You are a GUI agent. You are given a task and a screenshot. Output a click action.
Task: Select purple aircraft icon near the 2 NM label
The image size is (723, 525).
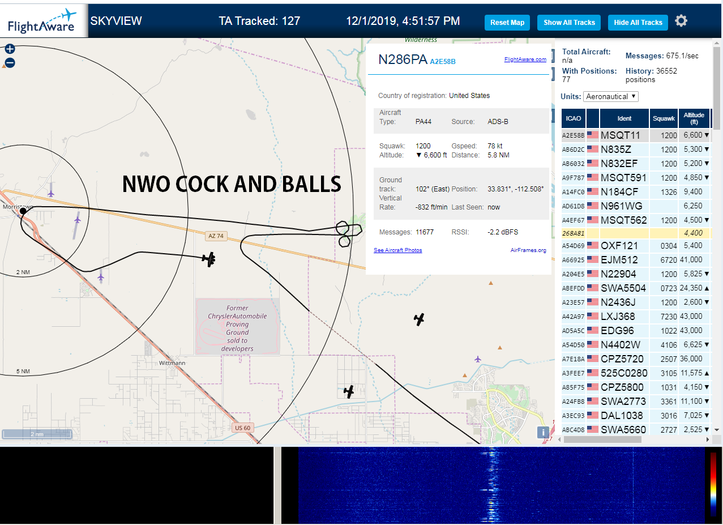101,277
